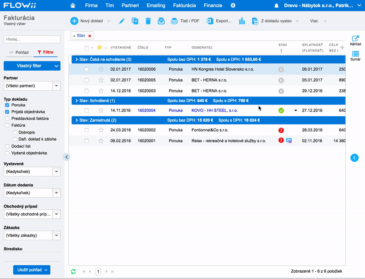This screenshot has width=365, height=279.
Task: Open the notifications bell
Action: click(x=276, y=5)
